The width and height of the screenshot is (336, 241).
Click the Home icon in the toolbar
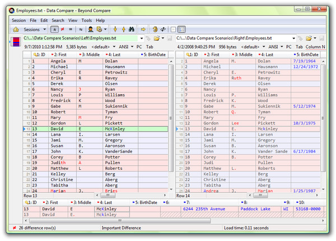coord(16,29)
